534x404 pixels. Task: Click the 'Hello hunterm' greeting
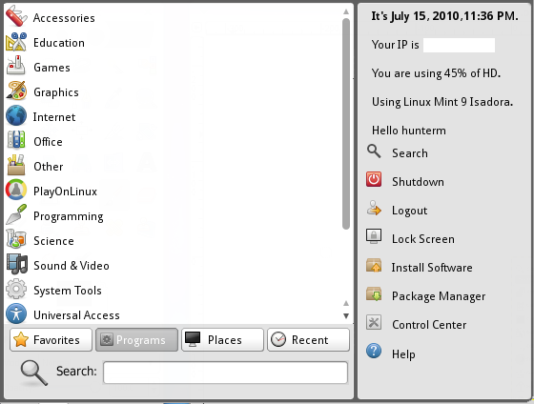pyautogui.click(x=409, y=131)
